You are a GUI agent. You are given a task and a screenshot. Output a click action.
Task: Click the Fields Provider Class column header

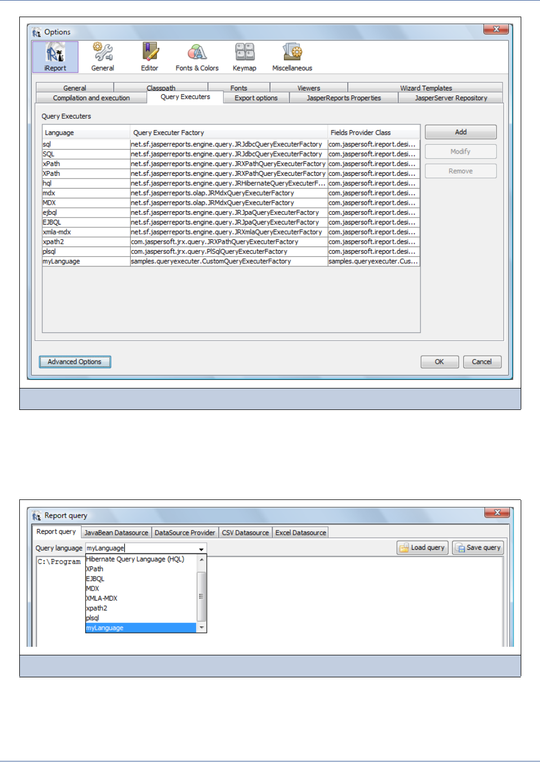[x=373, y=132]
